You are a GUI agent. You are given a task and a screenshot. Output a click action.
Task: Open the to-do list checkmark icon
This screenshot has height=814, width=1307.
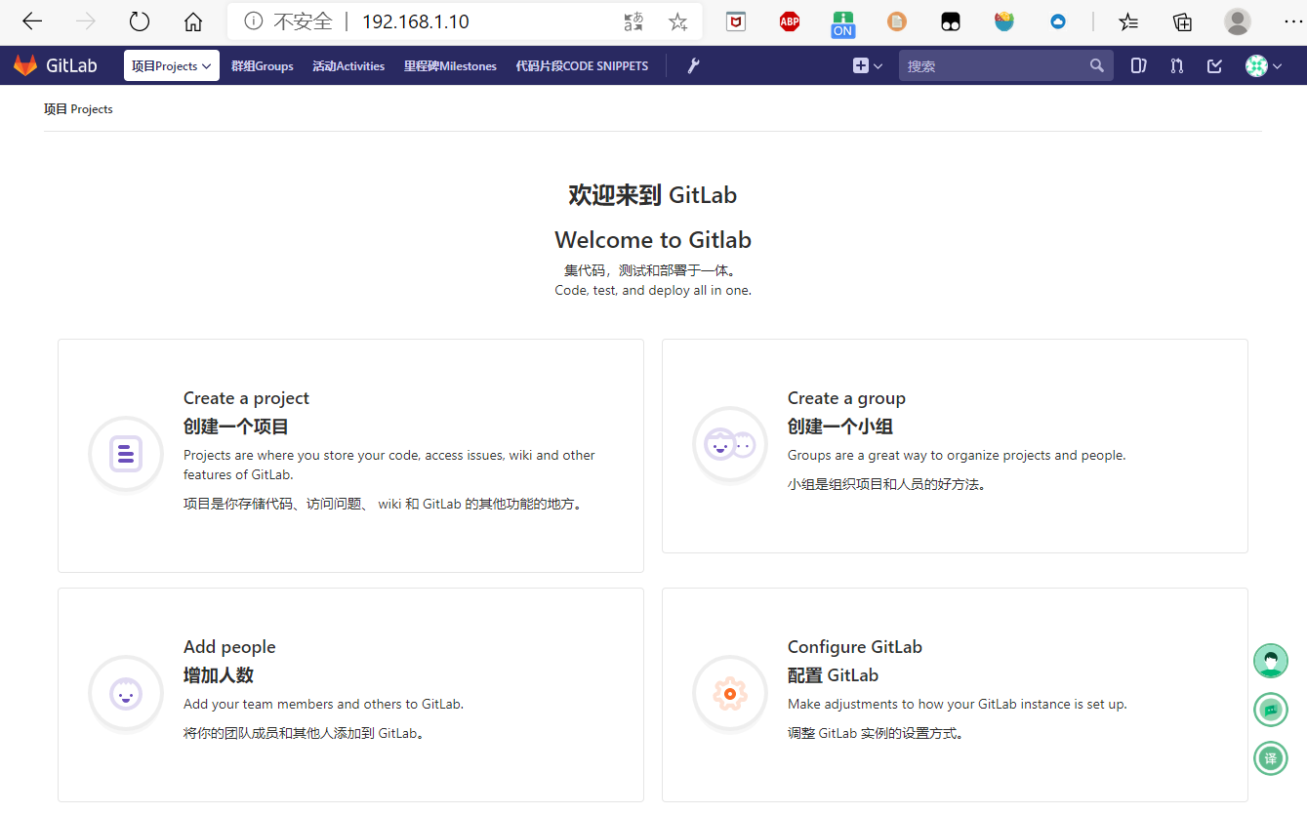coord(1213,65)
